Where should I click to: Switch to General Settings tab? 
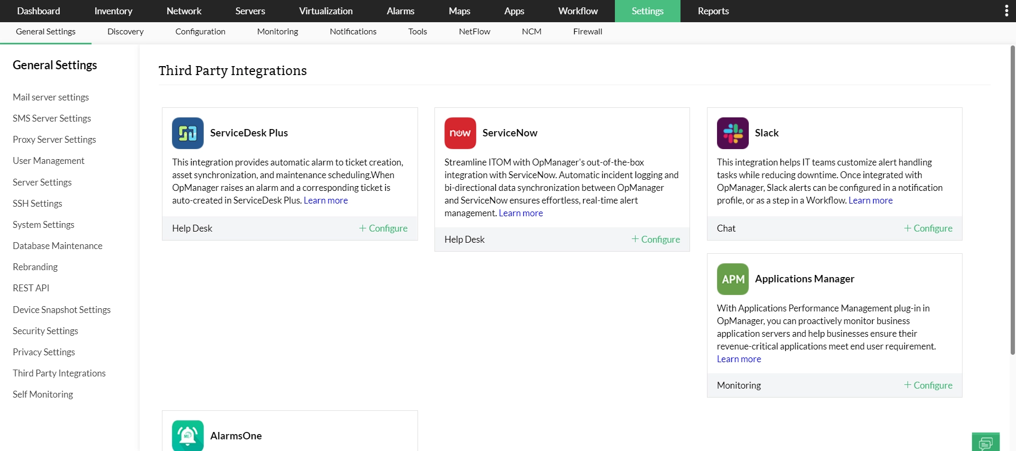(46, 32)
